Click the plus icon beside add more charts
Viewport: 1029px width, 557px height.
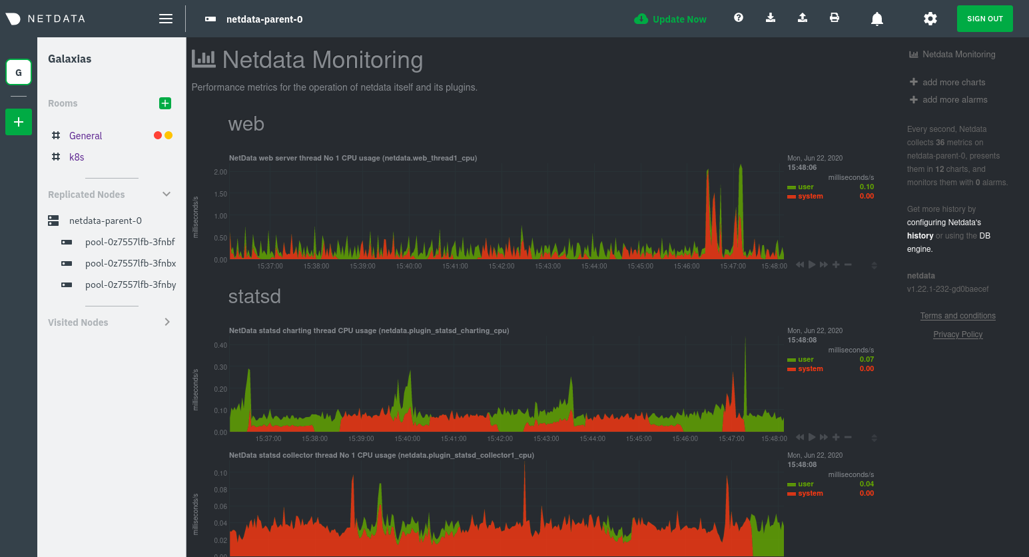(914, 82)
